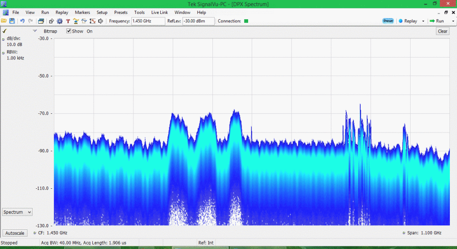
Task: Restore down the inner DPX Spectrum window
Action: [446, 12]
